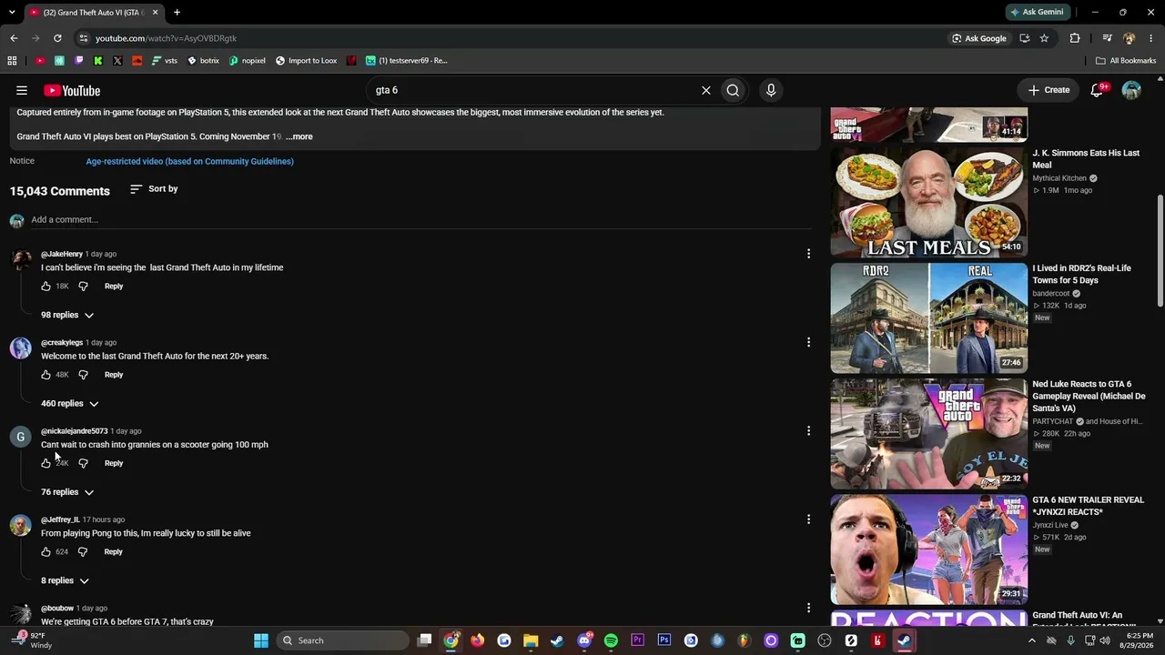Reply to the @creakylegs comment

tap(114, 375)
